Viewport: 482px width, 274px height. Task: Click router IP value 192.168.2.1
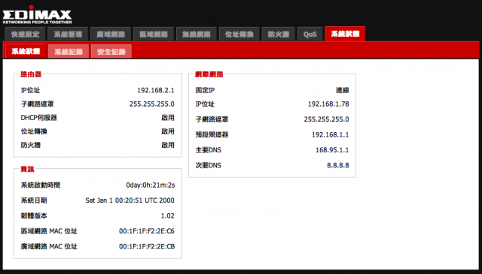[x=156, y=90]
